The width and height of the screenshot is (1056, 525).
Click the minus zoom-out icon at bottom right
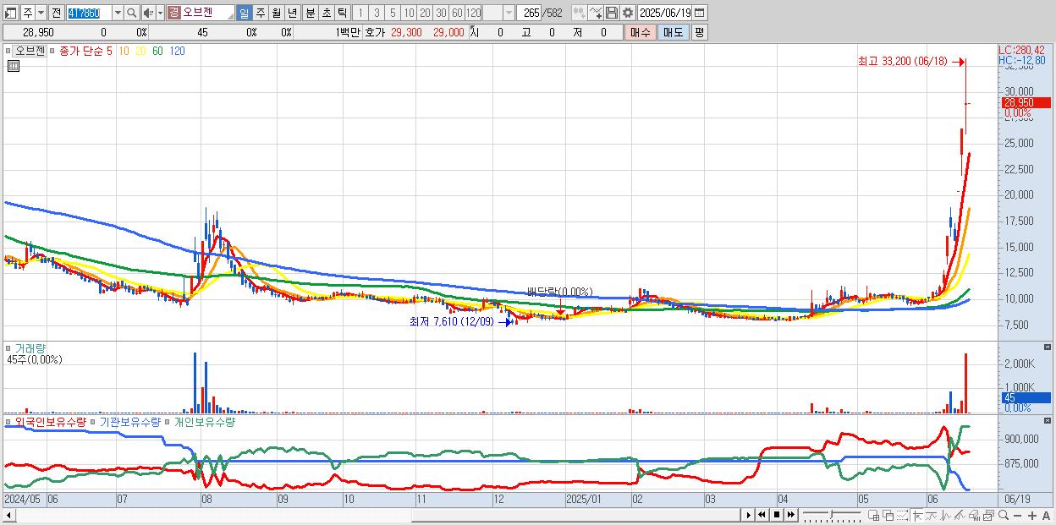coord(1017,515)
